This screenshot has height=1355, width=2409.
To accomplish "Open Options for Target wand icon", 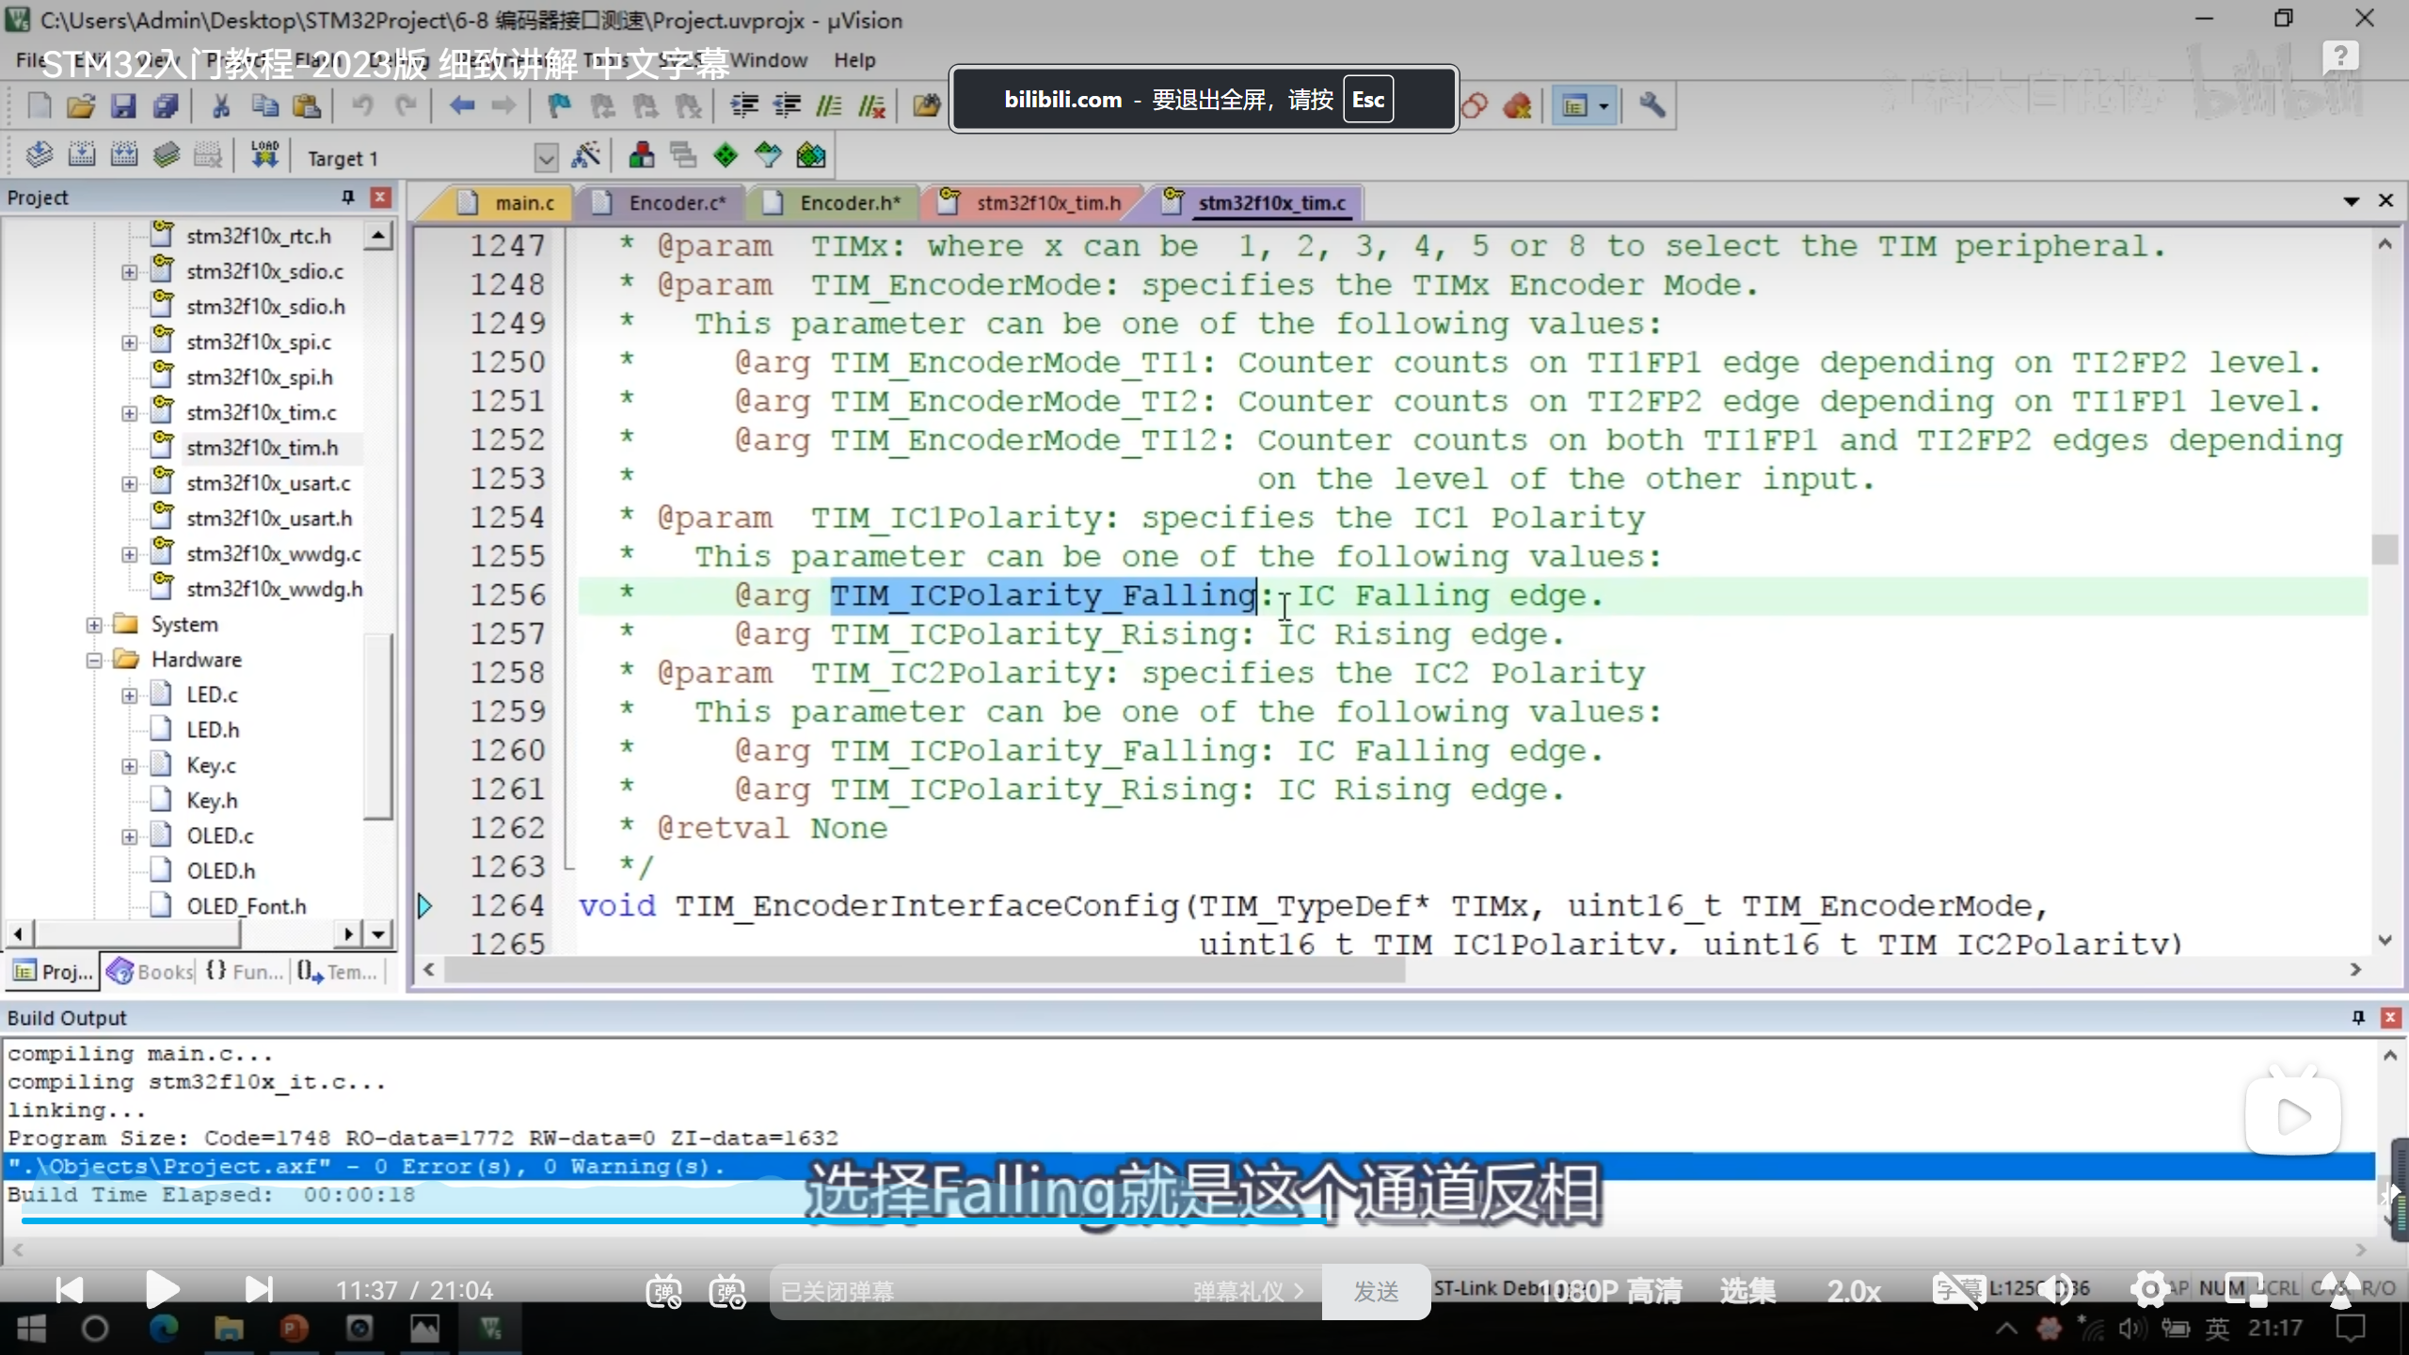I will click(585, 155).
